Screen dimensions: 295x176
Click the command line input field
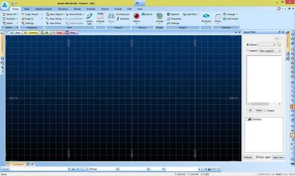tap(39, 169)
